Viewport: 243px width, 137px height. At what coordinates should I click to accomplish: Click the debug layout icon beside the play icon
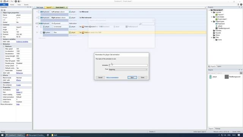pos(19,1)
